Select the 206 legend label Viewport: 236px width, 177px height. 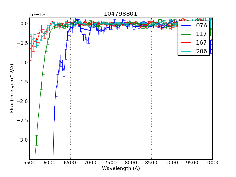[201, 51]
